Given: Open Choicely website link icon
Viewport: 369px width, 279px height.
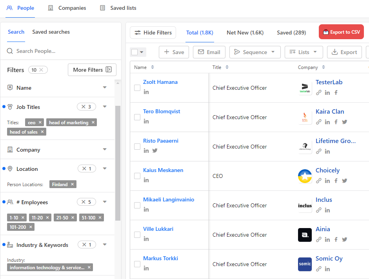Looking at the screenshot, I should (319, 181).
